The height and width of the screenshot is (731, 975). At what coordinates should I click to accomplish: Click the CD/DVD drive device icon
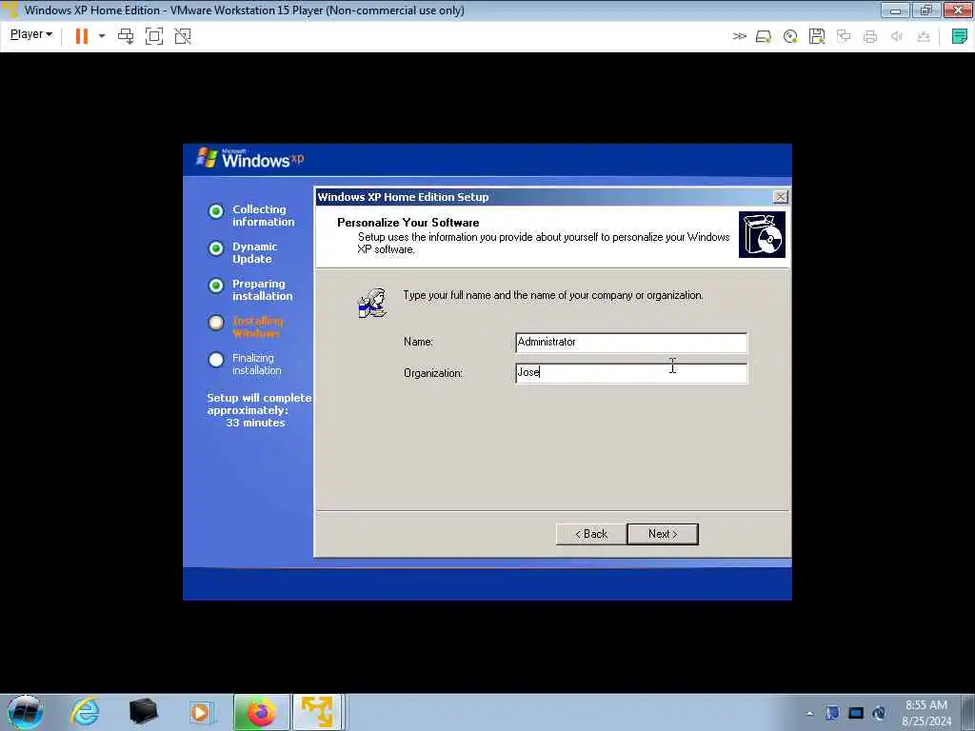pos(790,37)
